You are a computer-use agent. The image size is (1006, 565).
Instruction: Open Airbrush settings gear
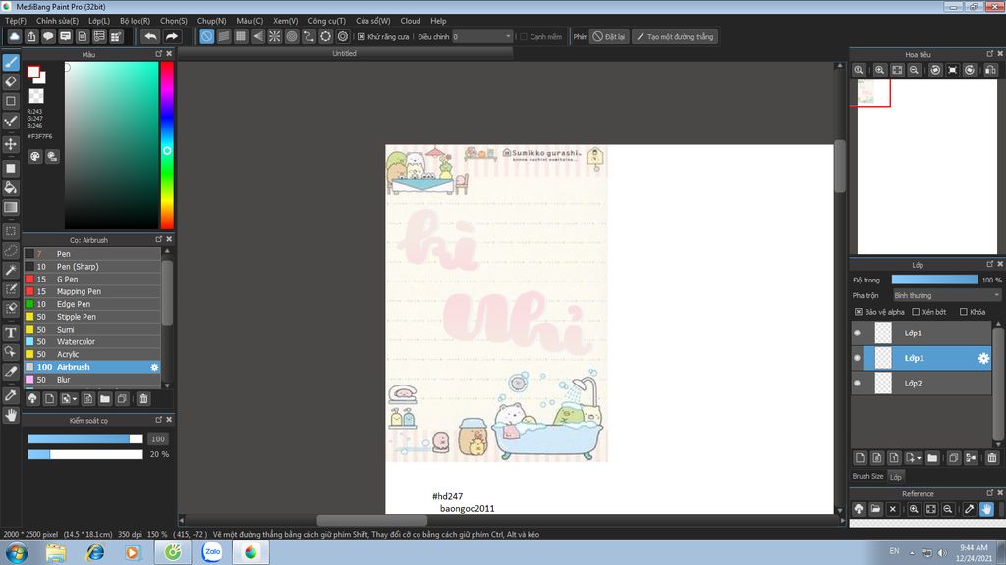click(x=154, y=367)
